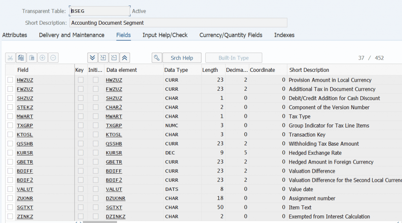Toggle Key checkbox for VALUT row
The height and width of the screenshot is (223, 402).
(81, 189)
